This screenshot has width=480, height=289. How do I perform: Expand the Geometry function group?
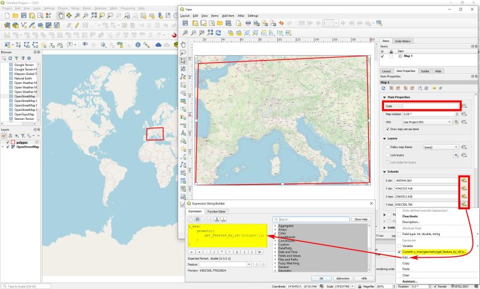(x=275, y=270)
